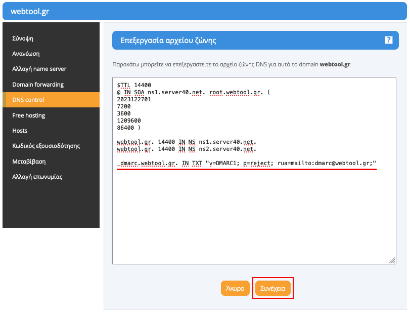
Task: Open the help question mark icon
Action: [389, 40]
